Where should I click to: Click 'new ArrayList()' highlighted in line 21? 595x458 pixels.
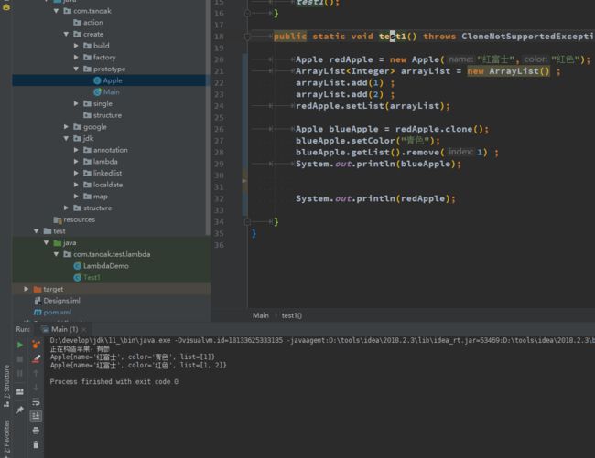point(508,71)
